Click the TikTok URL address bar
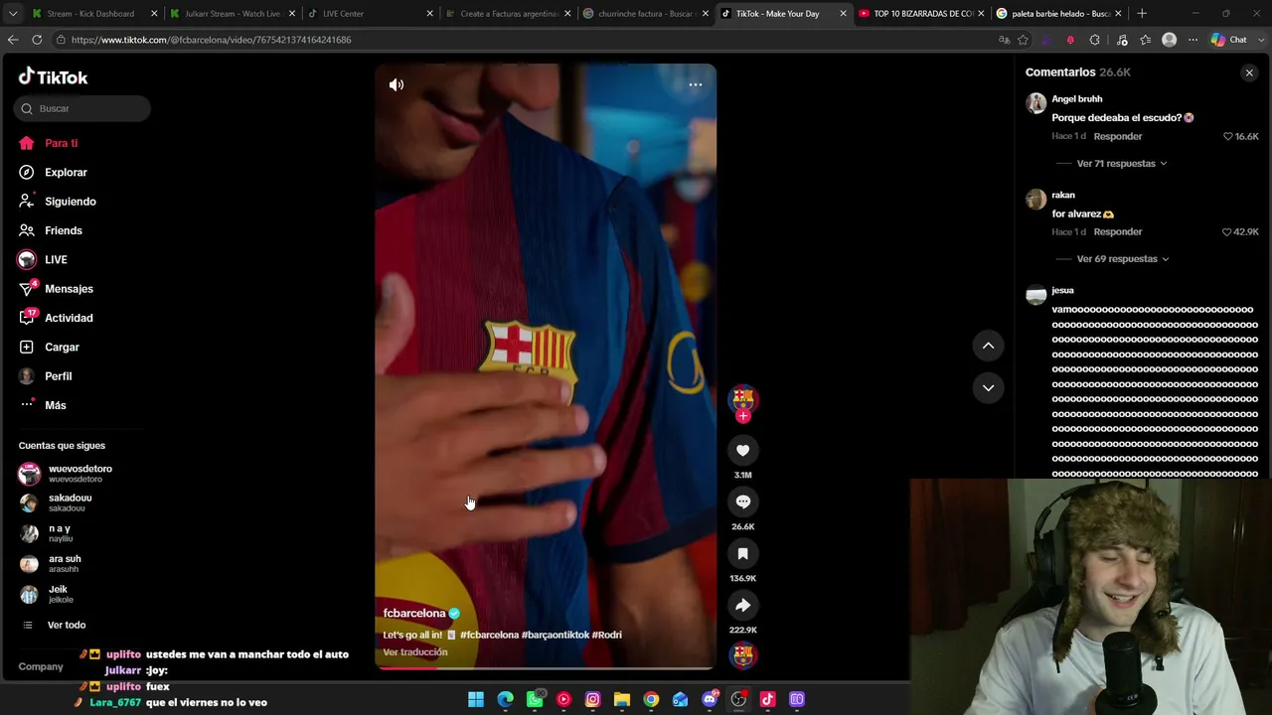The image size is (1272, 715). pos(527,40)
